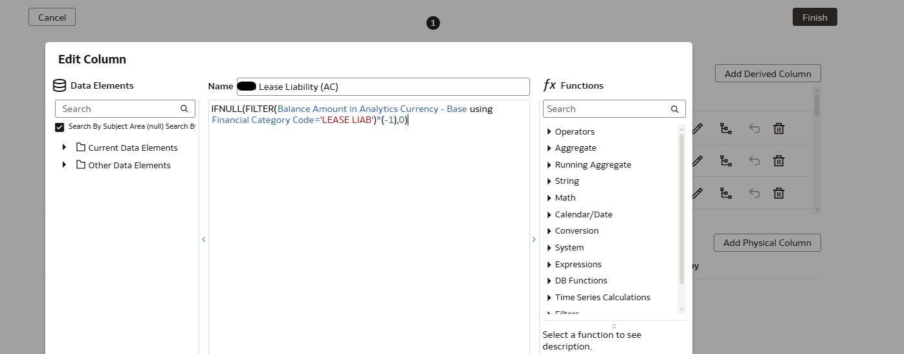Click Add Physical Column
The height and width of the screenshot is (354, 904).
pos(767,243)
